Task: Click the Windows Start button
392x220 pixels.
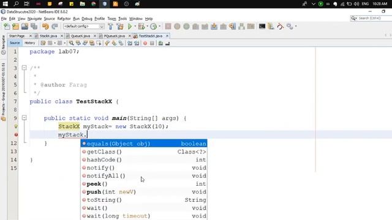Action: point(5,4)
